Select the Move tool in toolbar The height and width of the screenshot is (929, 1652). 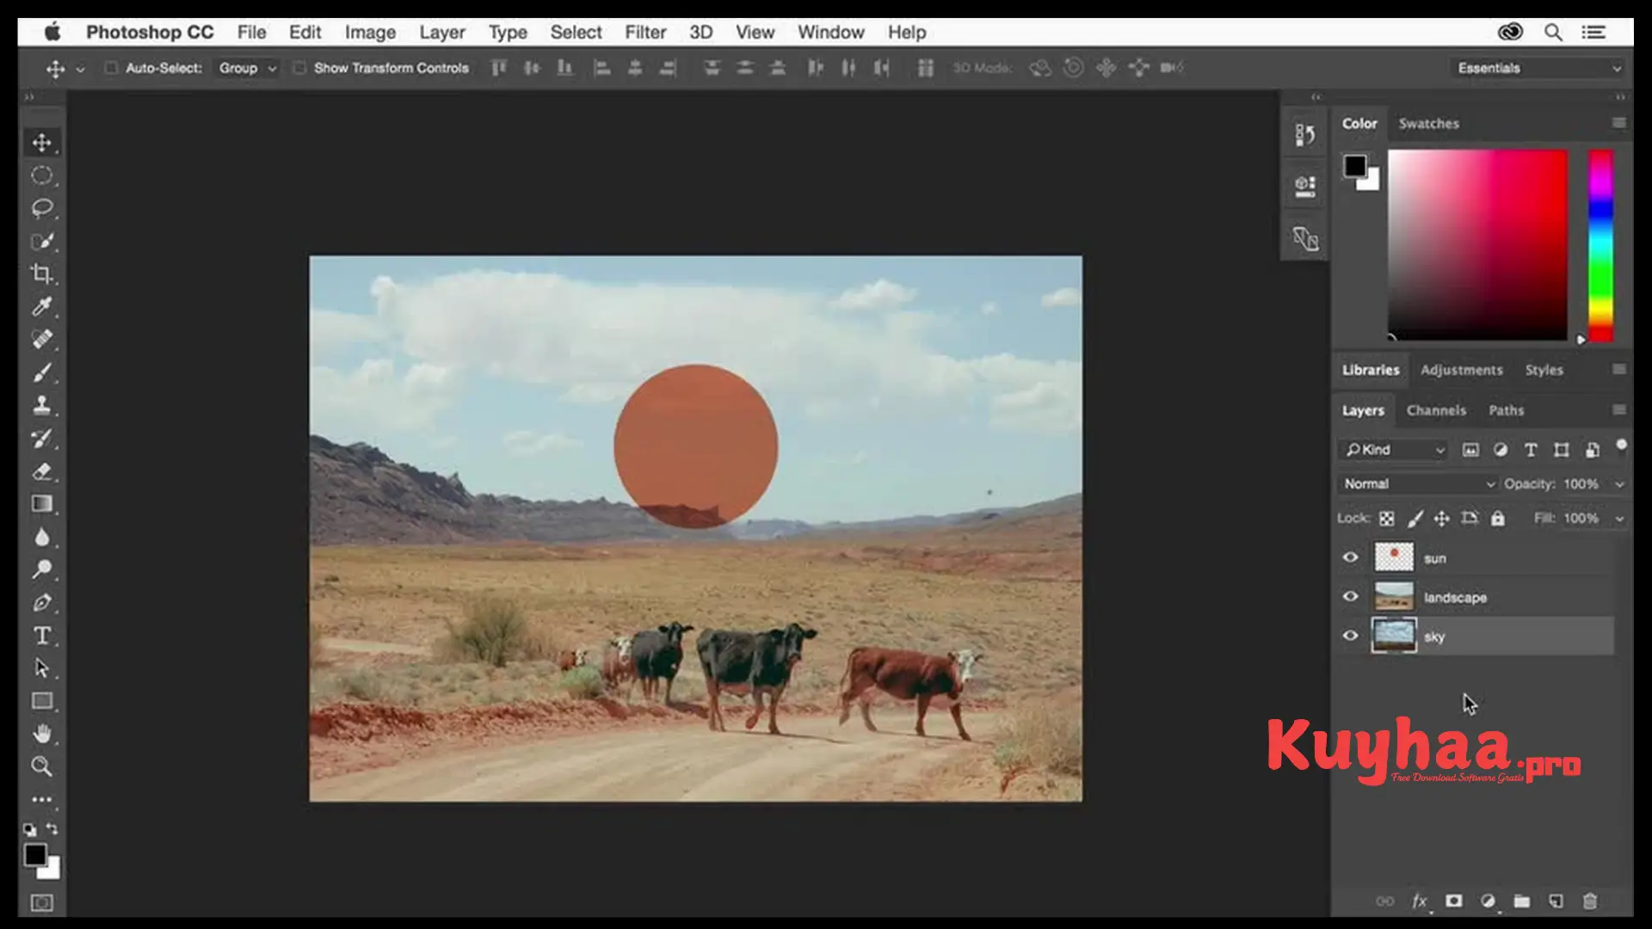[x=41, y=142]
